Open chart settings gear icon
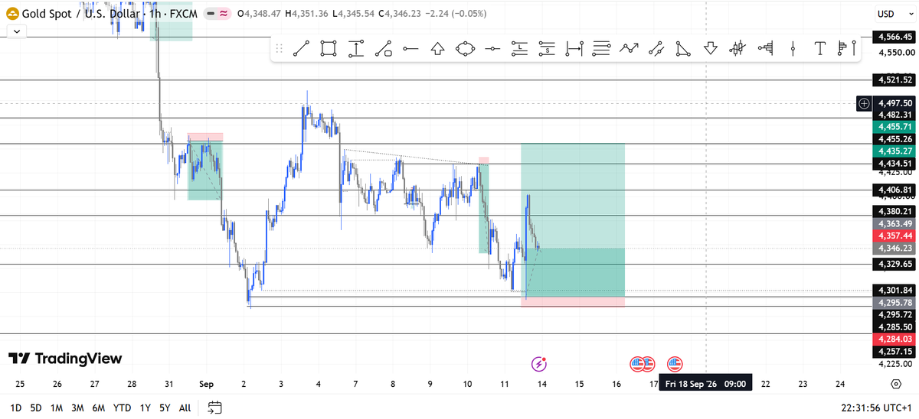The image size is (919, 419). 895,384
